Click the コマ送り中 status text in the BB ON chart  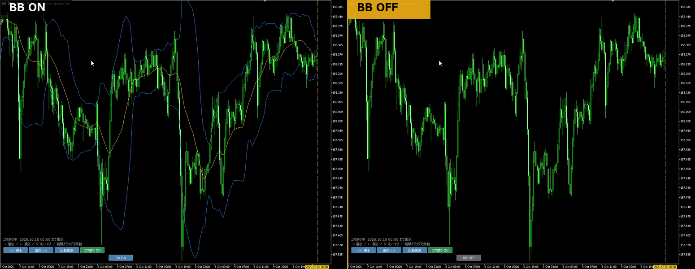pyautogui.click(x=33, y=239)
